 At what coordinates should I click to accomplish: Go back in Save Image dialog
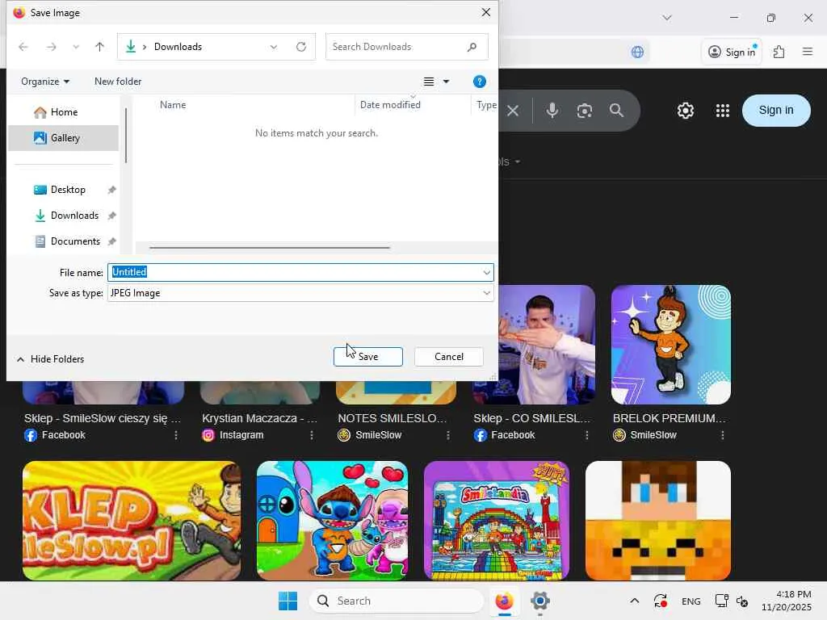[x=23, y=47]
